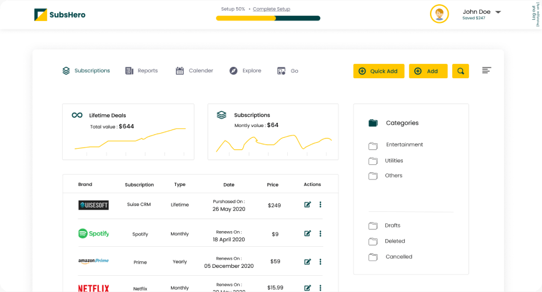
Task: Click the Netflix brand logo
Action: point(93,288)
